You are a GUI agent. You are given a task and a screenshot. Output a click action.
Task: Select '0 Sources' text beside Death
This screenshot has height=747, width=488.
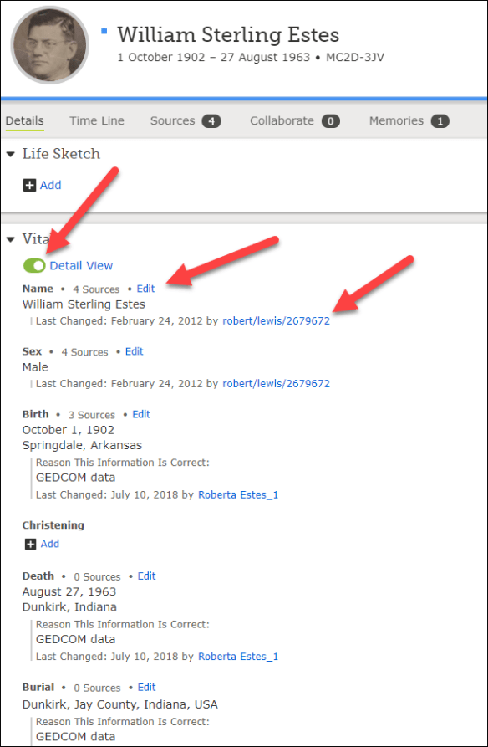click(97, 576)
